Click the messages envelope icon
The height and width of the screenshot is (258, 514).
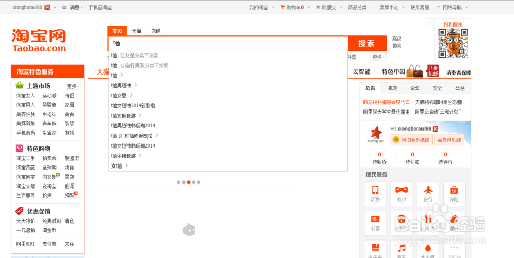tap(64, 7)
